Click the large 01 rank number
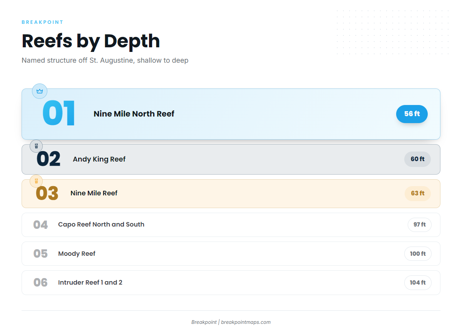462x335 pixels. coord(59,114)
